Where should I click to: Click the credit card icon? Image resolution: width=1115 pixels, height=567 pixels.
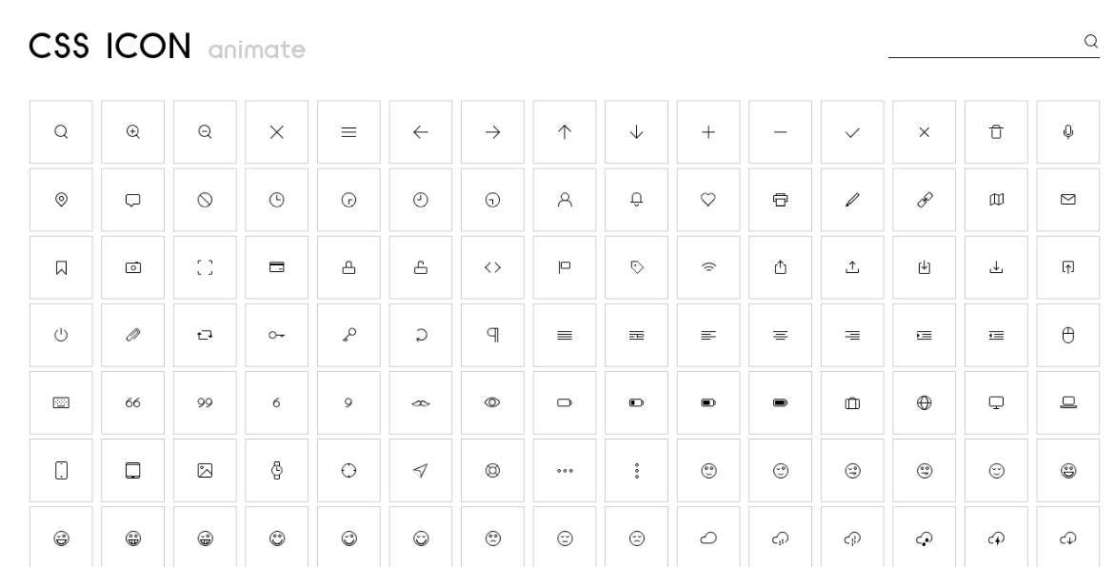tap(276, 267)
